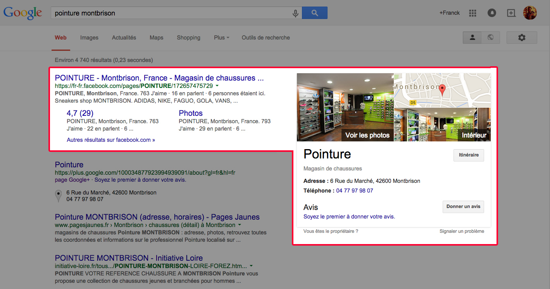Switch to the Maps tab
Screen dimensions: 550x289
coord(156,38)
